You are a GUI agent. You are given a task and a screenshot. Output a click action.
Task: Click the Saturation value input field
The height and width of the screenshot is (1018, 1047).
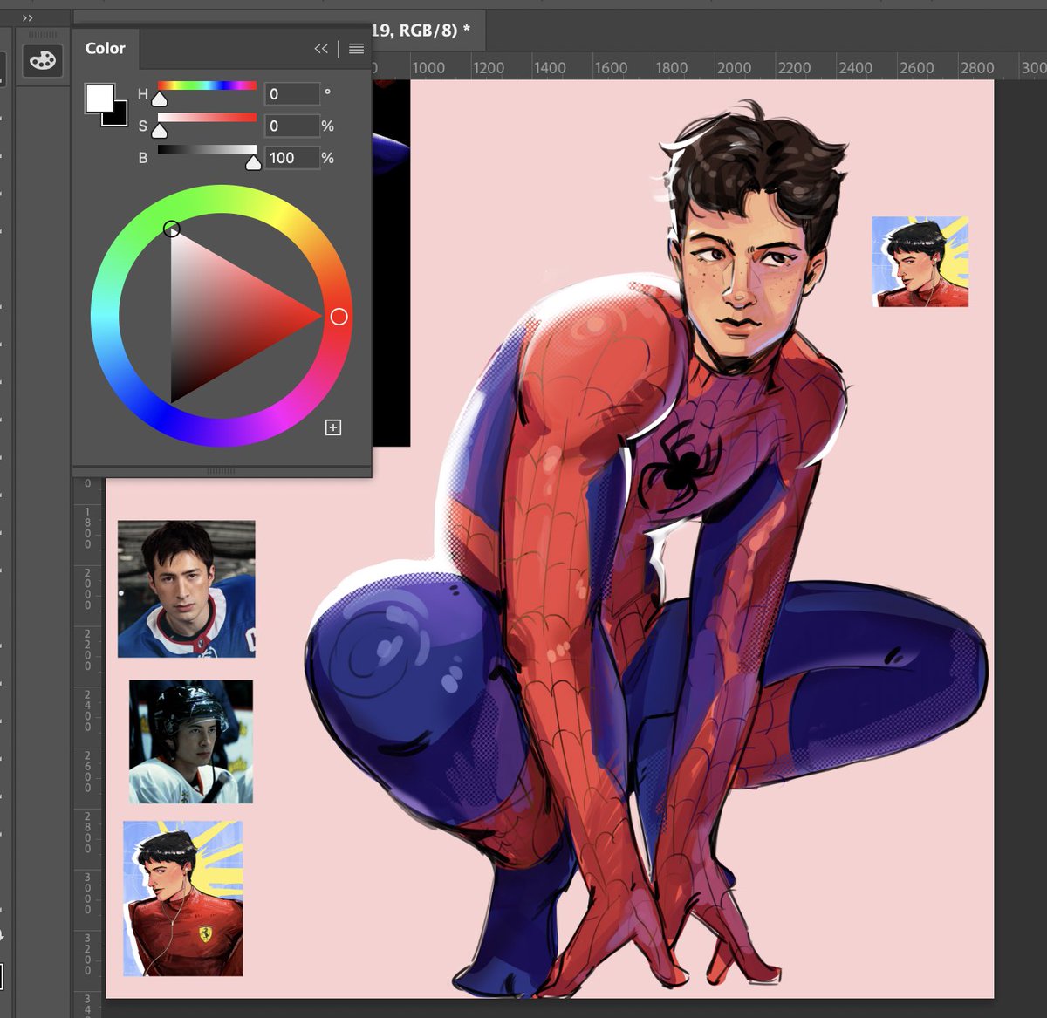pos(291,126)
